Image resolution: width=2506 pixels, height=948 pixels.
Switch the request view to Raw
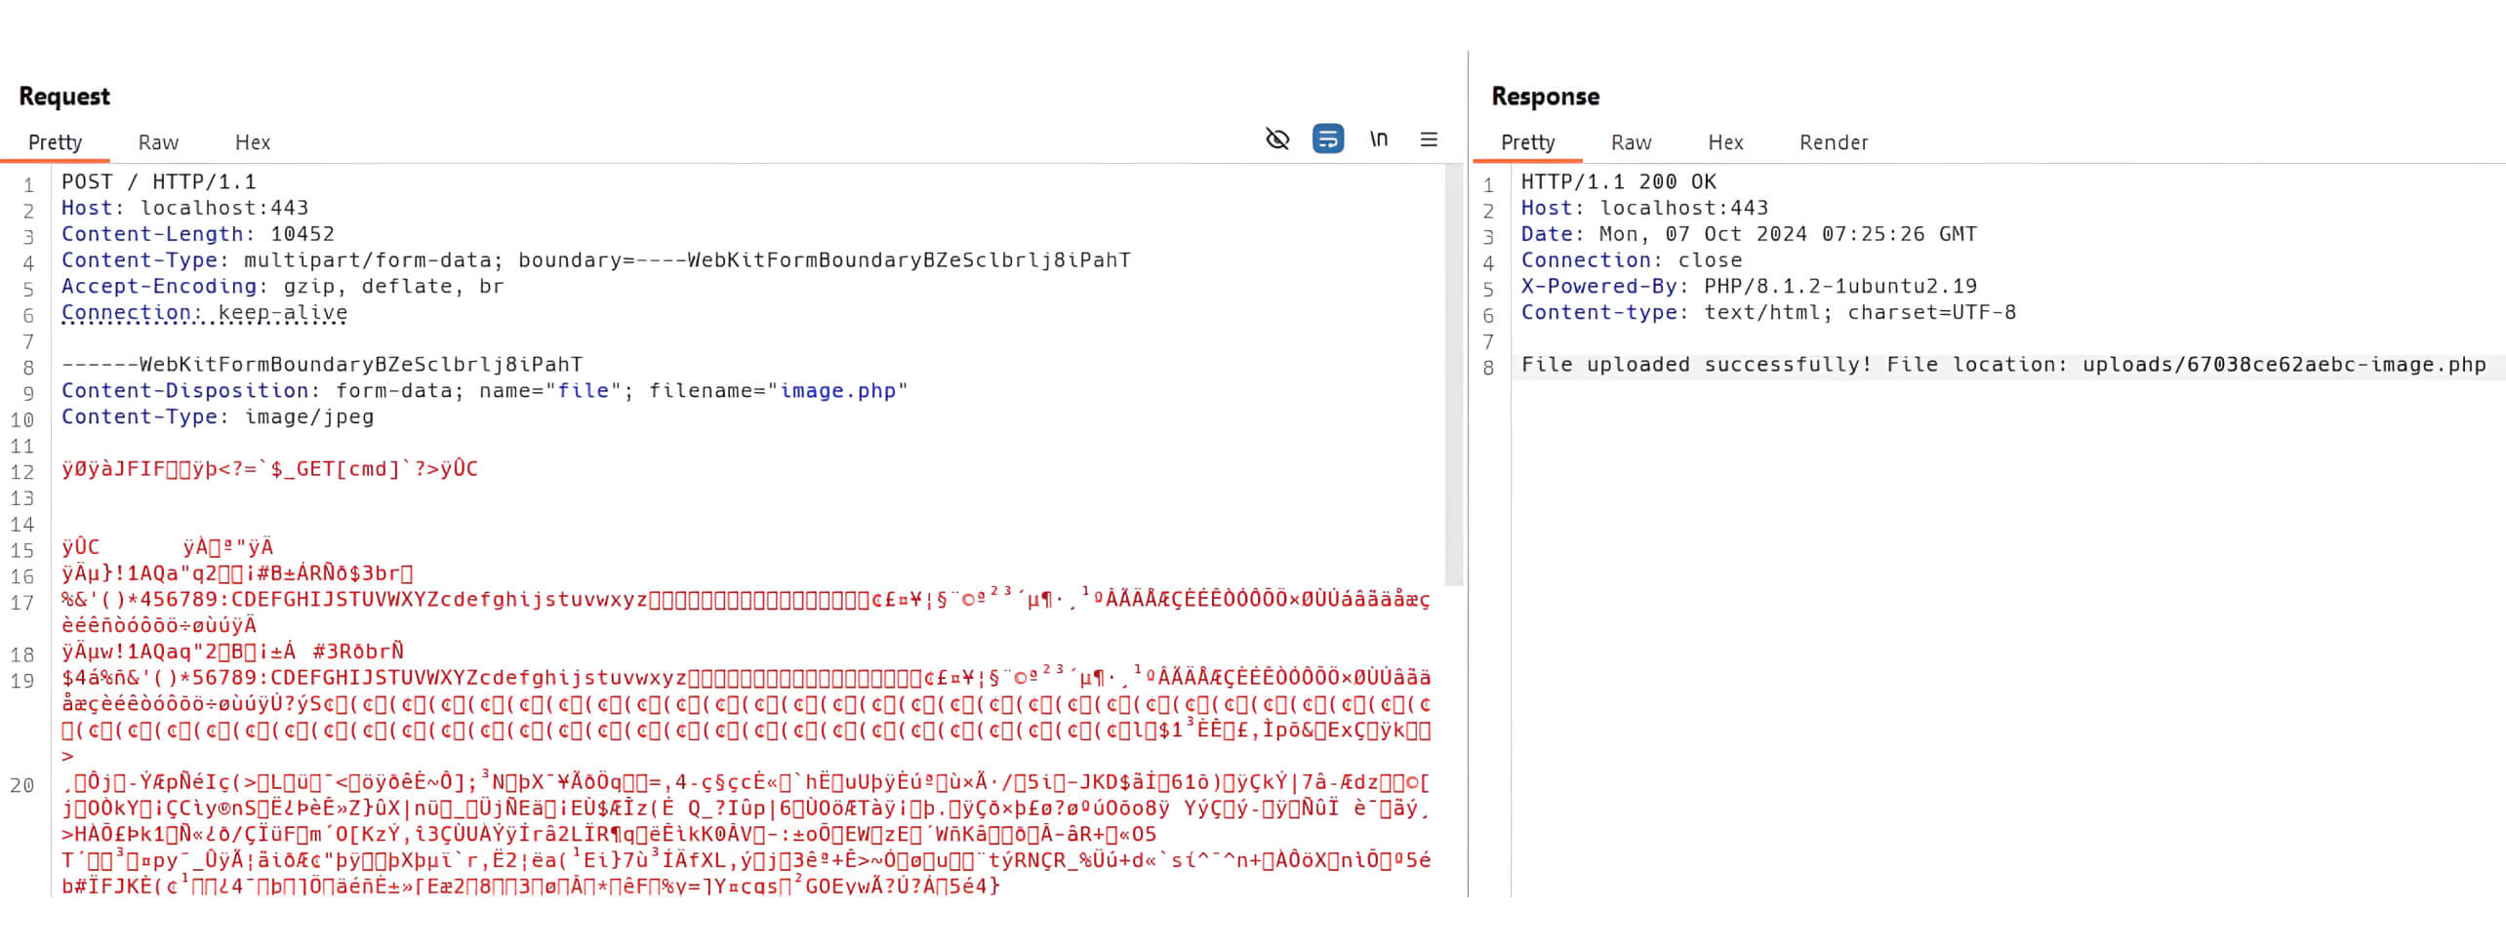coord(157,142)
